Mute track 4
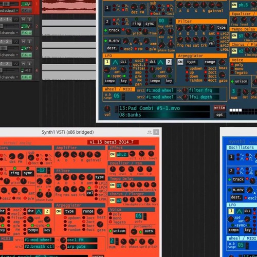The height and width of the screenshot is (257, 257). [x=24, y=64]
